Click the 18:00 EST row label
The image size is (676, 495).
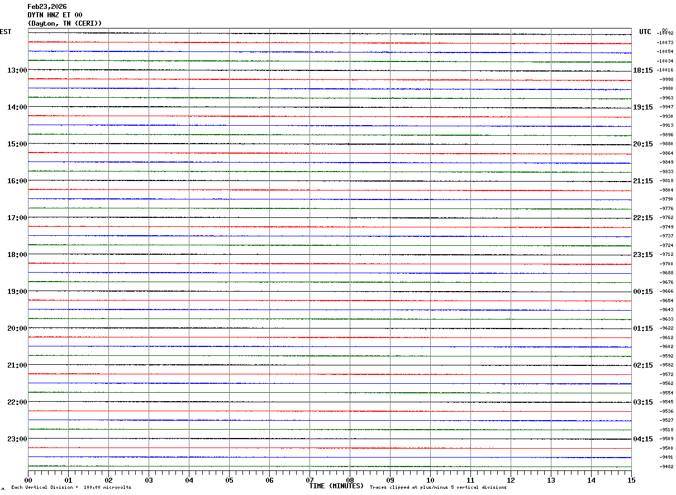click(17, 255)
